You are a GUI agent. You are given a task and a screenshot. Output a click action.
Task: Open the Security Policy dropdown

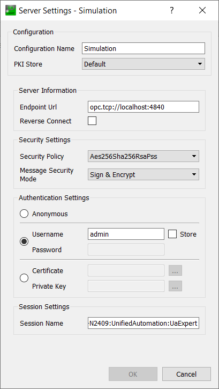coord(144,156)
